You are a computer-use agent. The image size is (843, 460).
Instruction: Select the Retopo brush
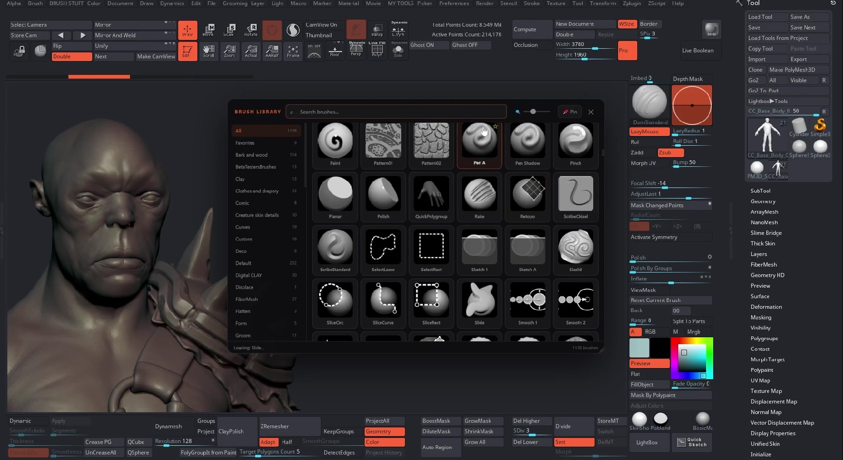click(x=528, y=197)
